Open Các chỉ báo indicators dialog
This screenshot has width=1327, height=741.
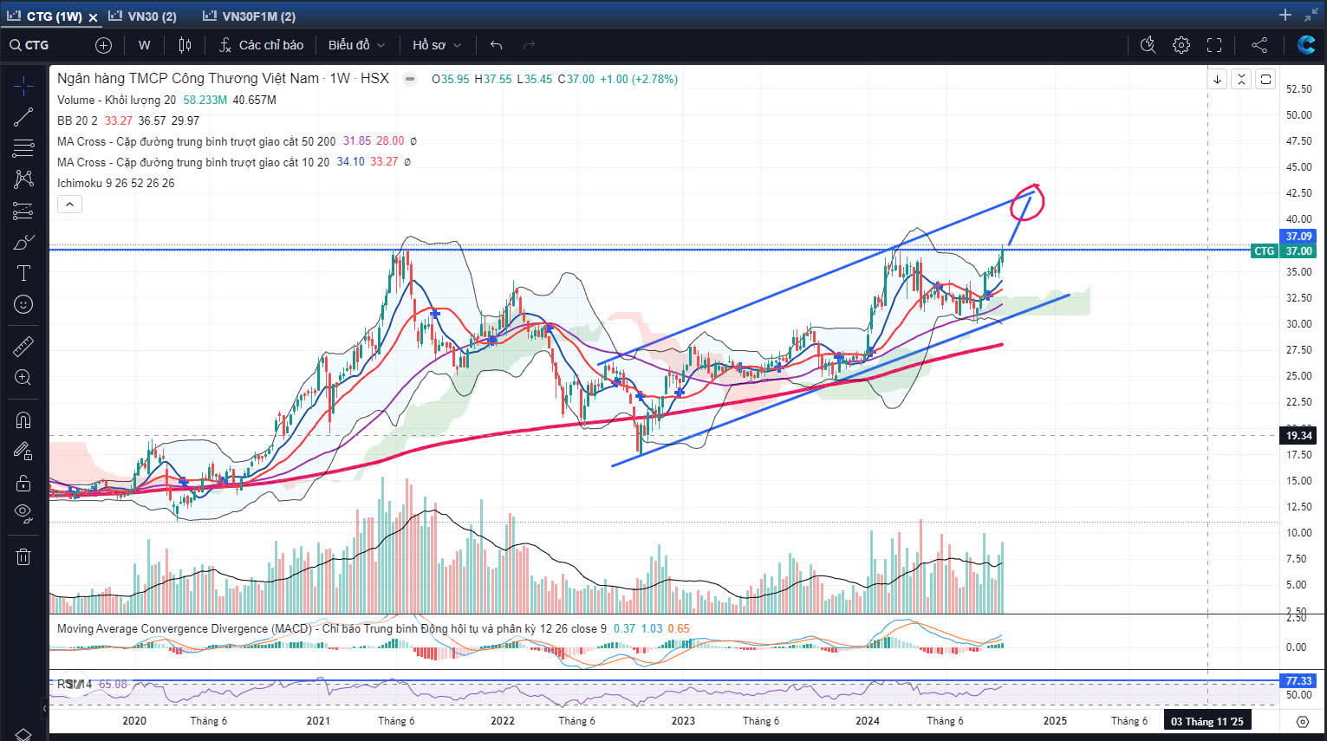point(261,45)
